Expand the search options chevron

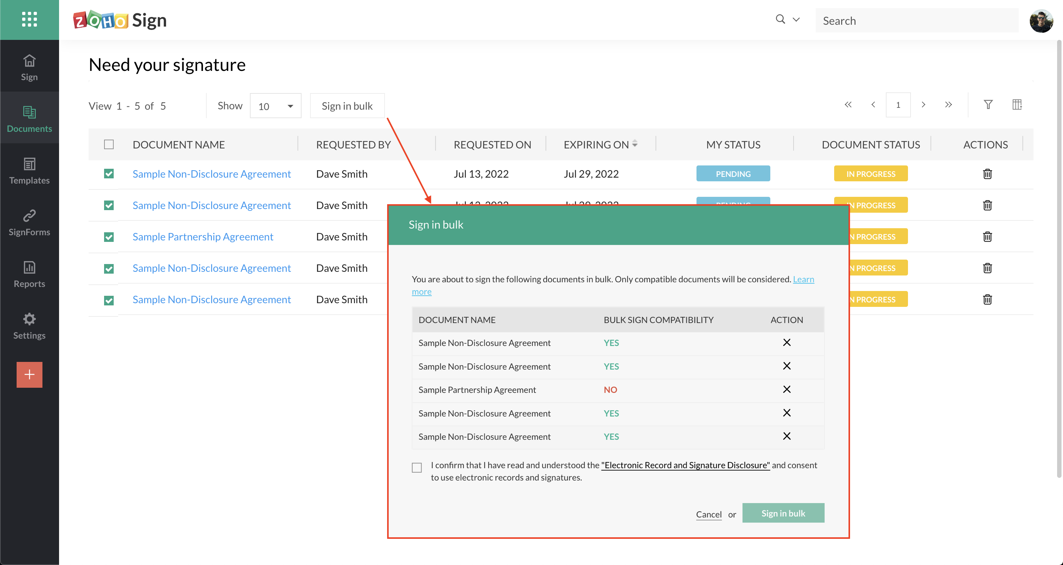click(x=797, y=20)
